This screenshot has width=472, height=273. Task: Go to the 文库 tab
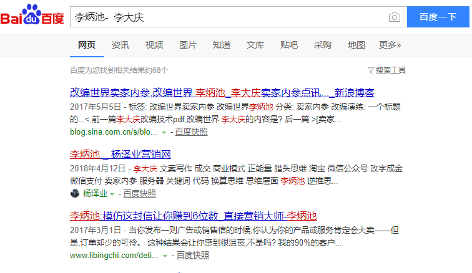pos(255,45)
